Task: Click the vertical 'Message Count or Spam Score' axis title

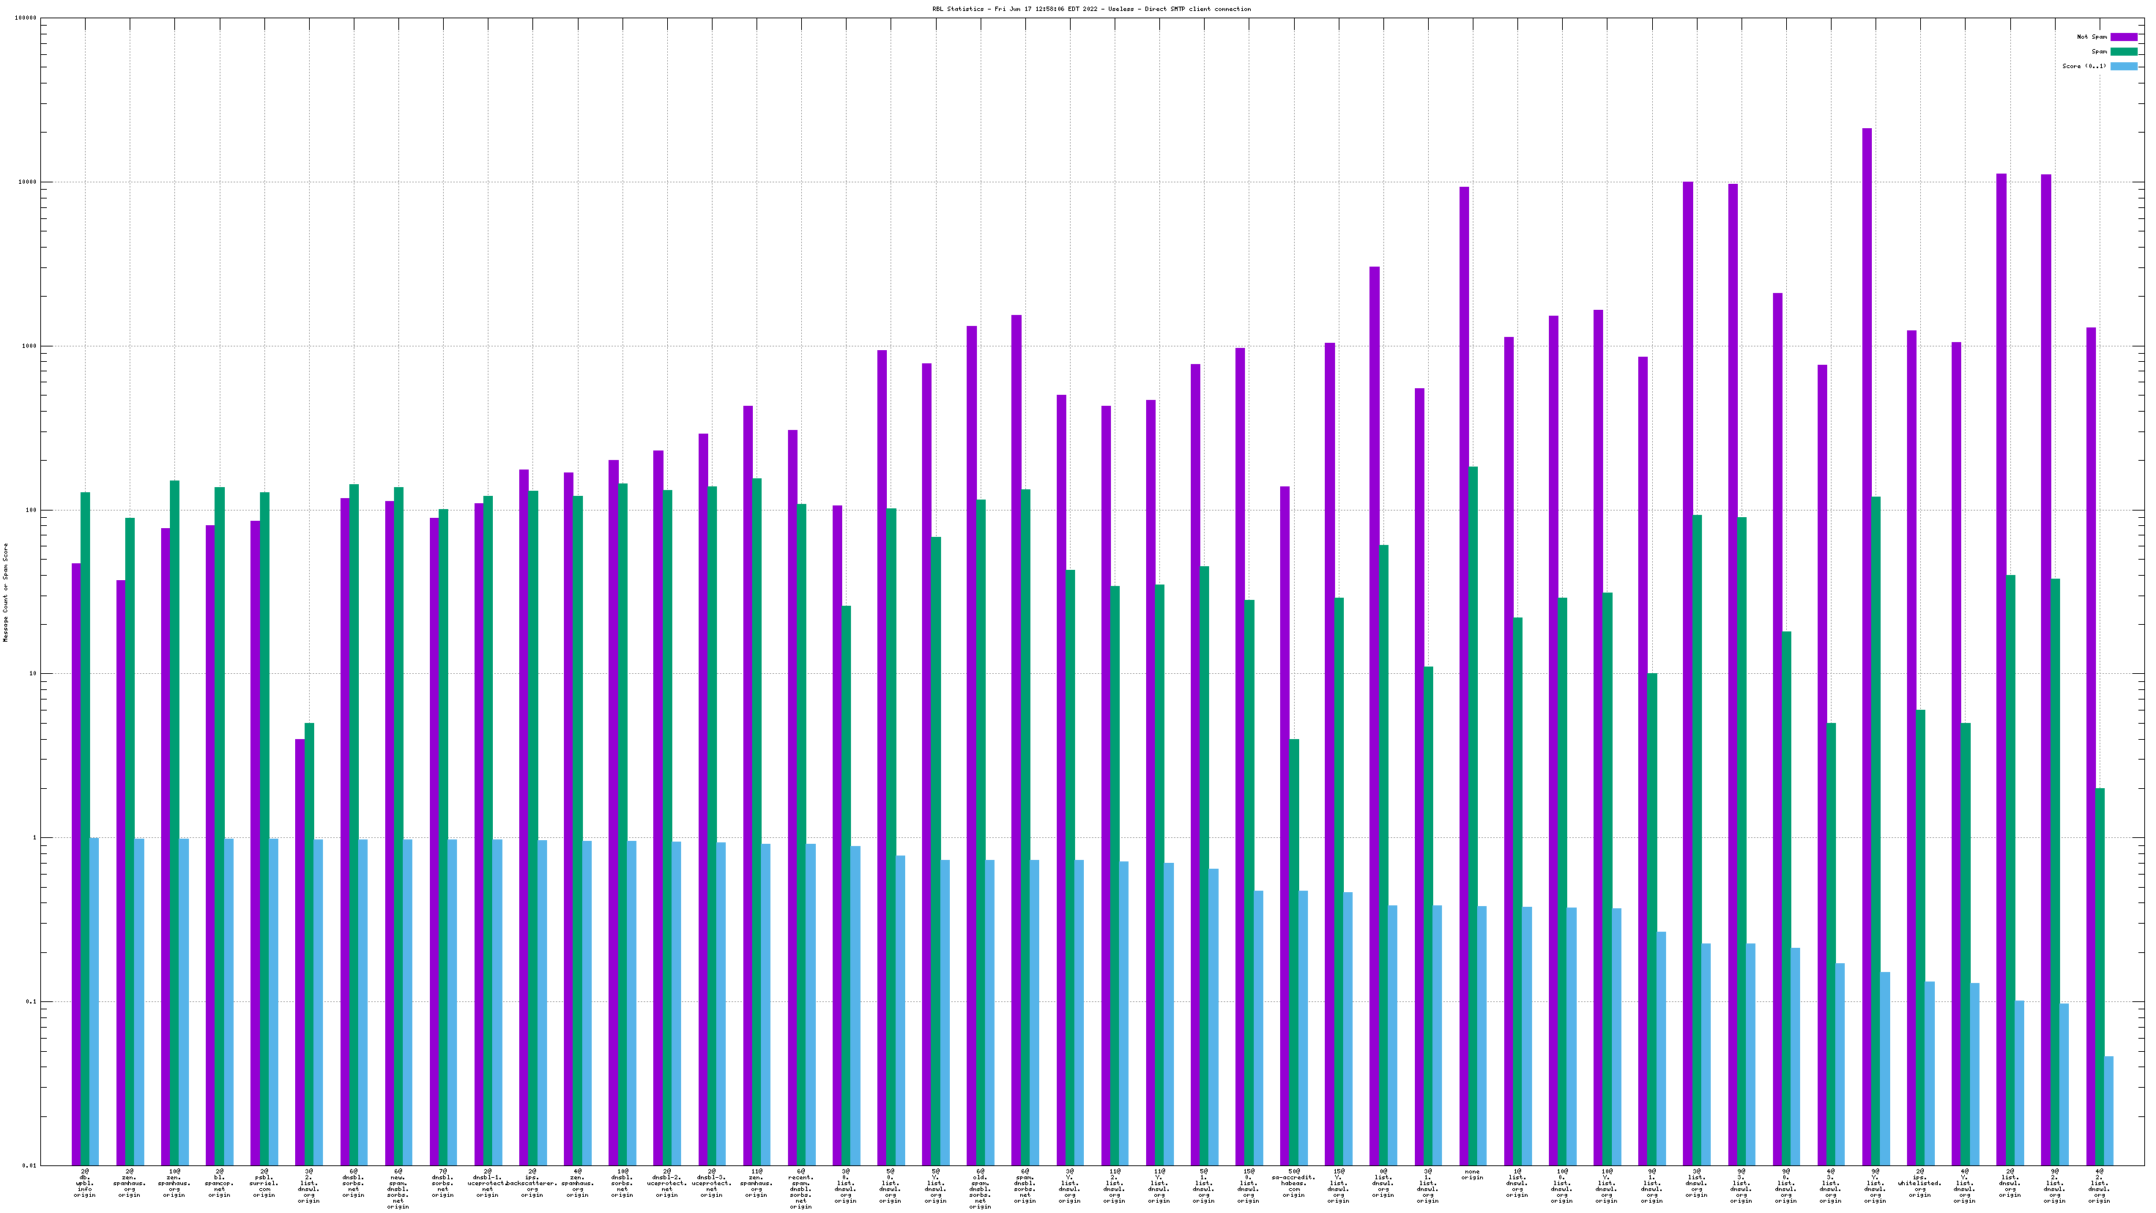Action: [x=6, y=592]
